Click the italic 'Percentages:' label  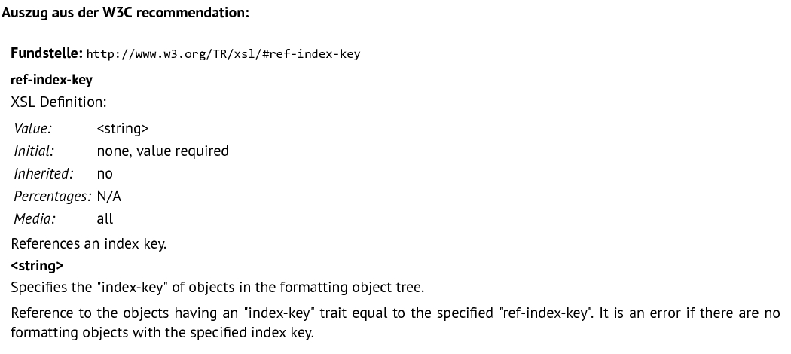pos(53,196)
